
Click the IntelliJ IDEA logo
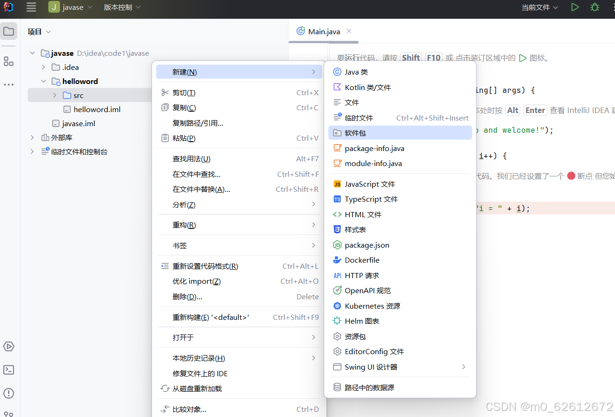click(x=8, y=7)
